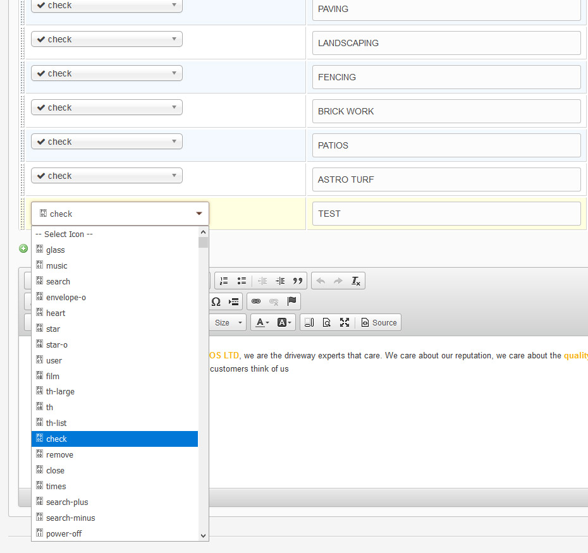This screenshot has height=553, width=588.
Task: Select 'envelope-o' from the icon list
Action: (x=114, y=297)
